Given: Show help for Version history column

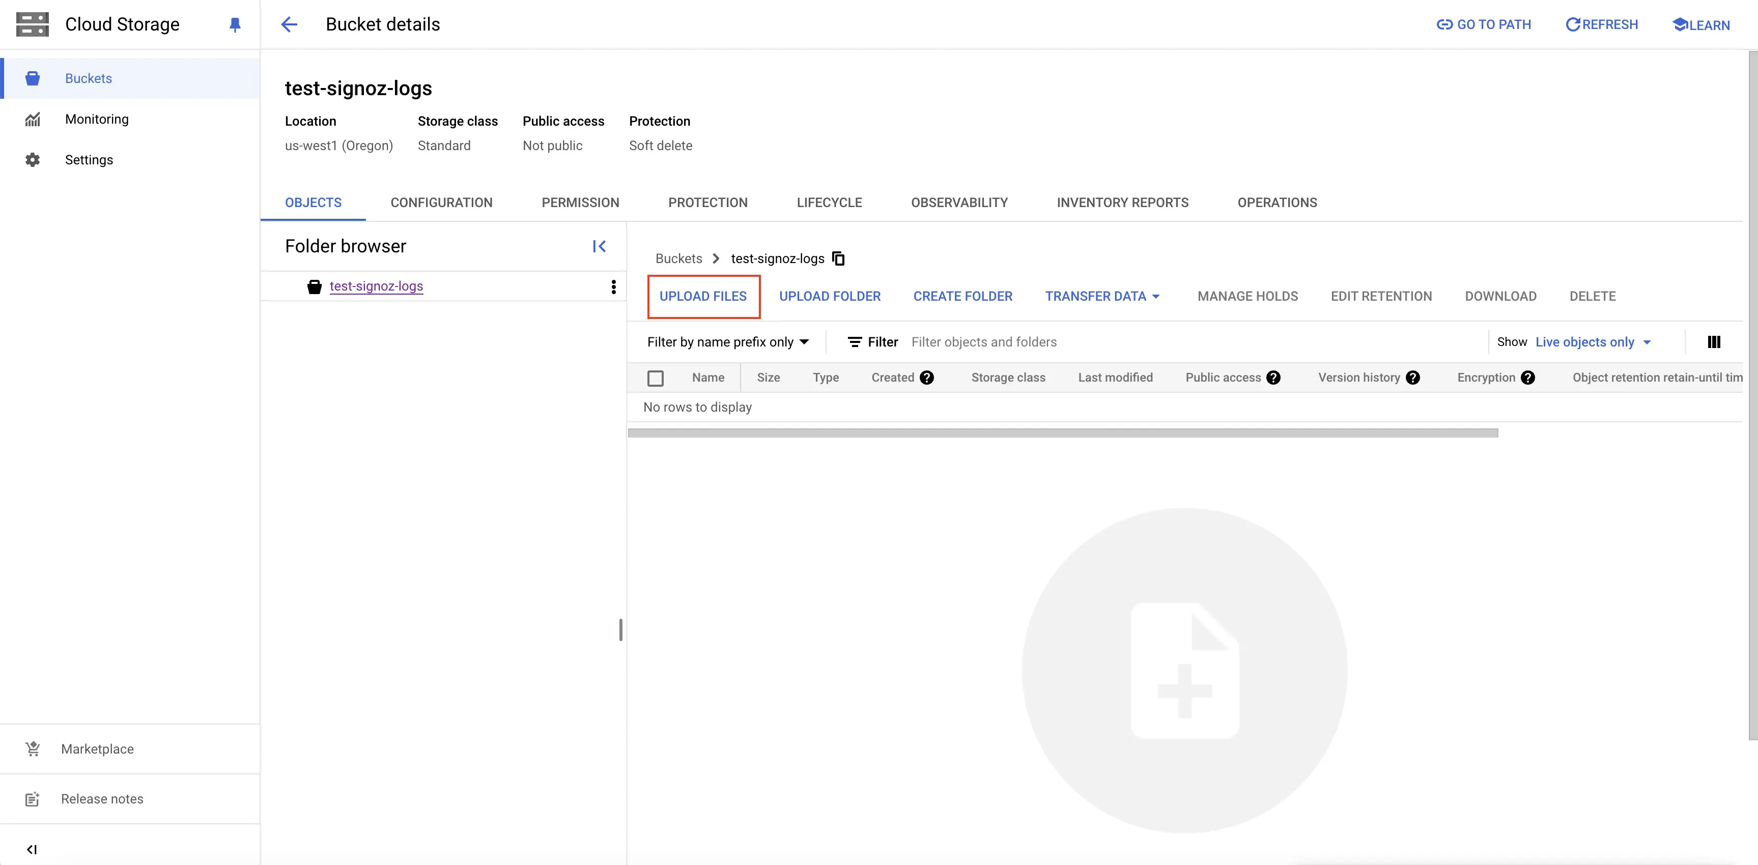Looking at the screenshot, I should click(1413, 377).
